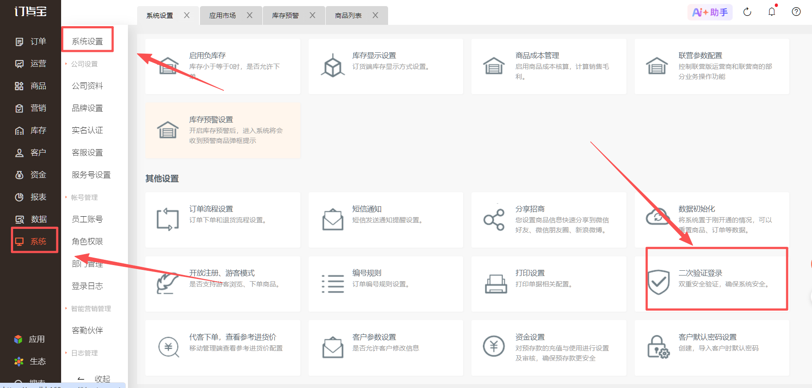Open the 库存预警设置 card
812x388 pixels.
click(x=223, y=130)
